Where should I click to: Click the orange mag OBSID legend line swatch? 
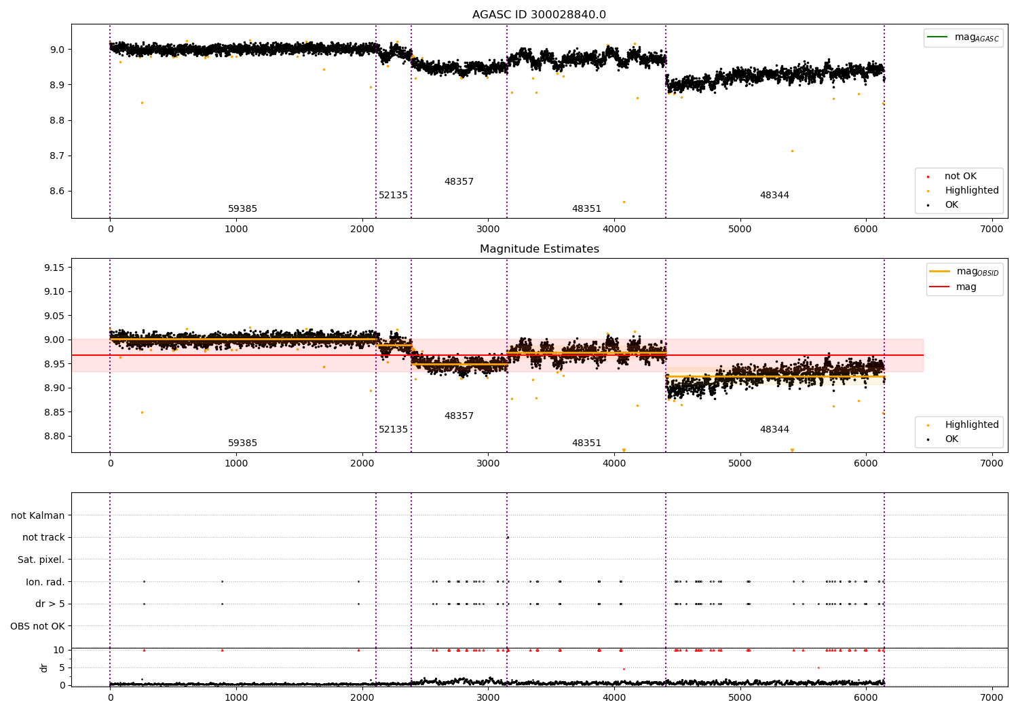pos(939,272)
